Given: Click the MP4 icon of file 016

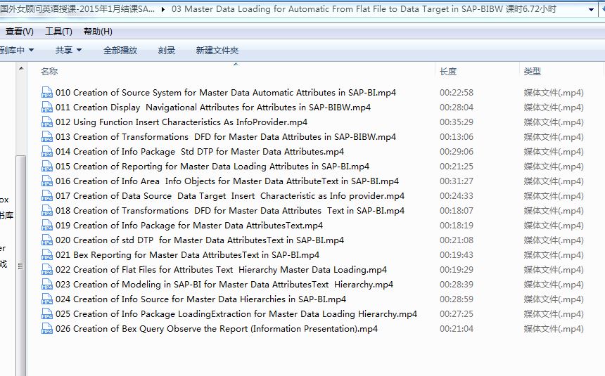Looking at the screenshot, I should (x=46, y=181).
